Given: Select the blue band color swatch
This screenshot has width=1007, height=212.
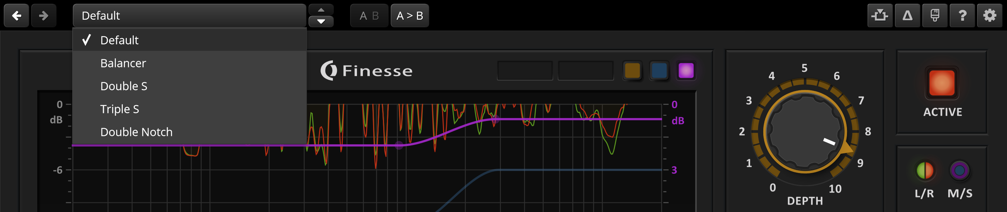Looking at the screenshot, I should (x=659, y=71).
